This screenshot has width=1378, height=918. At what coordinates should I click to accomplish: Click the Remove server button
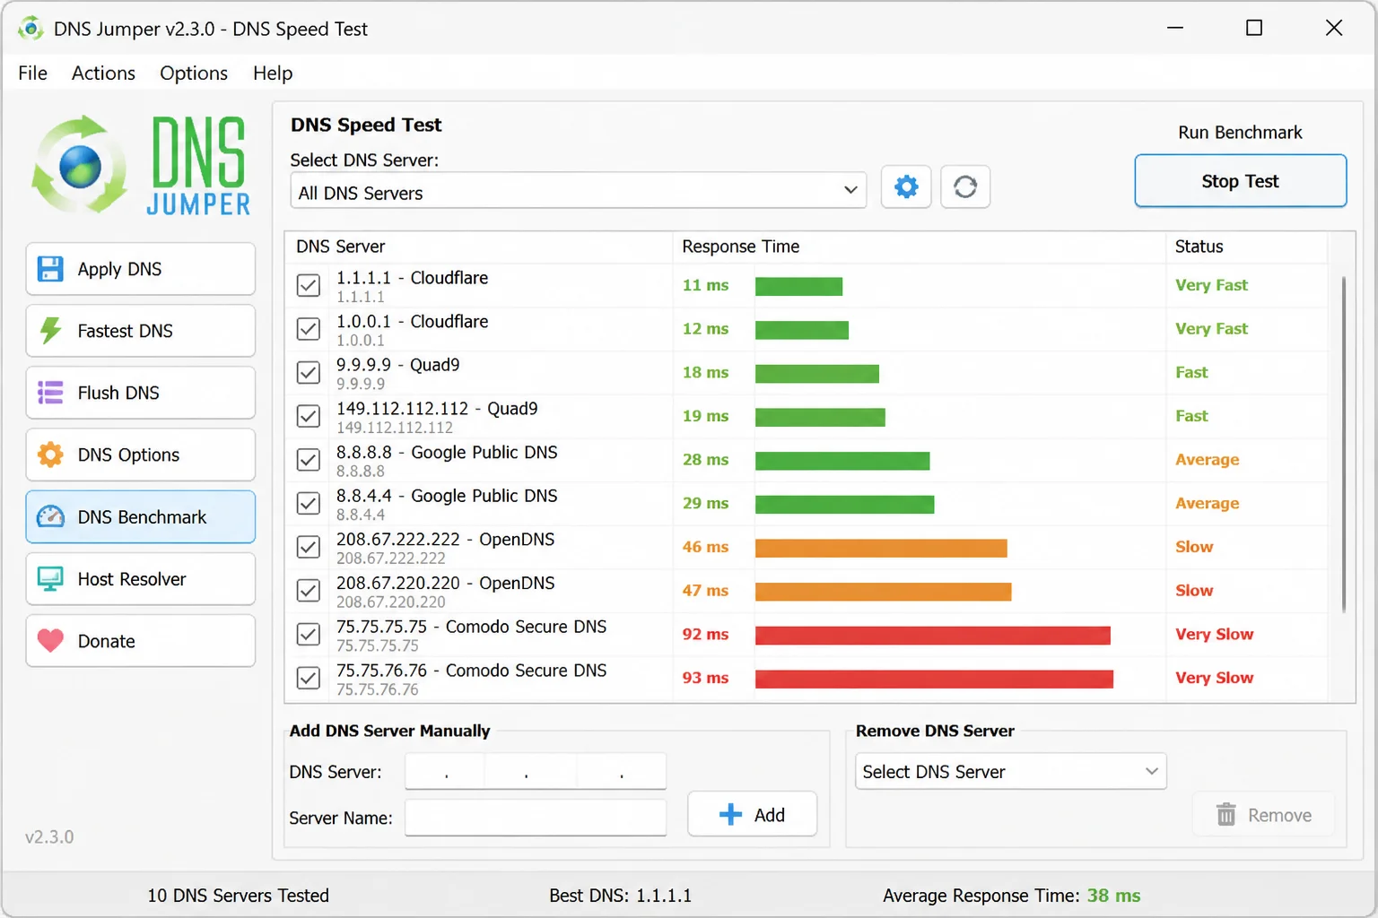tap(1263, 814)
